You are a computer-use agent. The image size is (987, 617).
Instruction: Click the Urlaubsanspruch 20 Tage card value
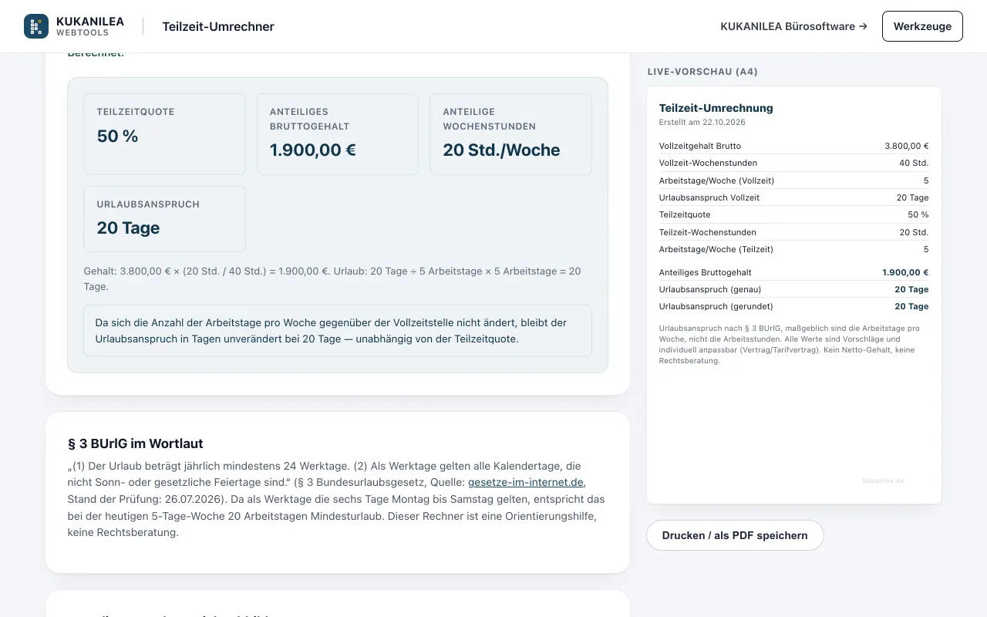[x=129, y=228]
